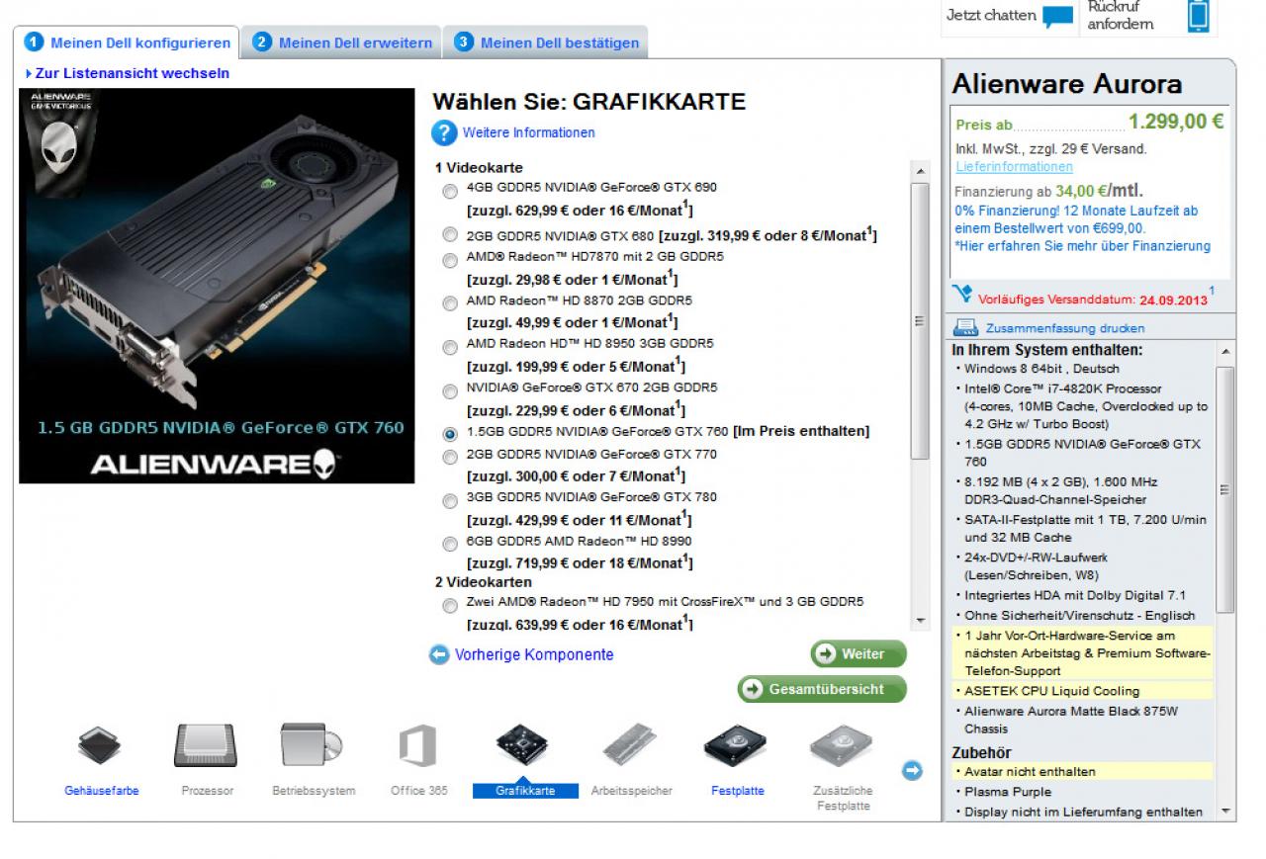This screenshot has width=1266, height=859.
Task: Click the shipping date truck icon
Action: (x=962, y=294)
